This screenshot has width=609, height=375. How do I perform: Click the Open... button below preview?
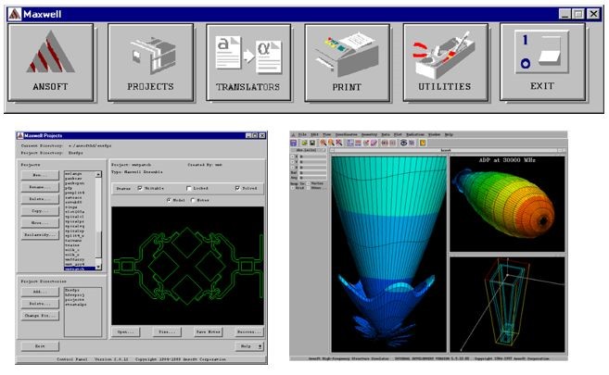[x=125, y=332]
